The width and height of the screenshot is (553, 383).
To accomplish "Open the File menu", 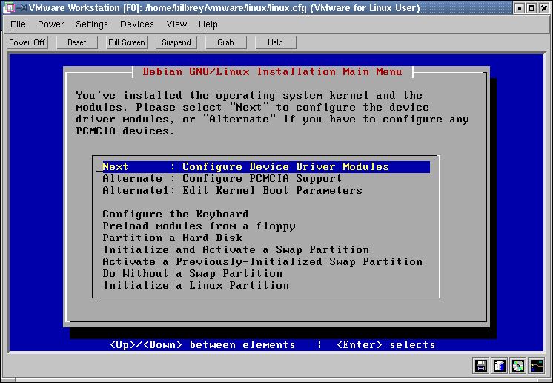I will tap(18, 24).
